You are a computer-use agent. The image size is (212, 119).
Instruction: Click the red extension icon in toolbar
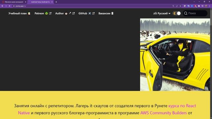click(195, 6)
